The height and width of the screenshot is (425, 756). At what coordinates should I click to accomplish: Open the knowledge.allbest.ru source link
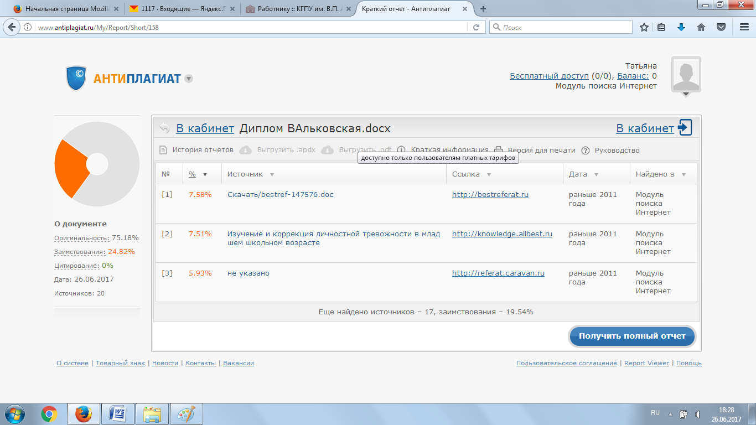pos(502,234)
